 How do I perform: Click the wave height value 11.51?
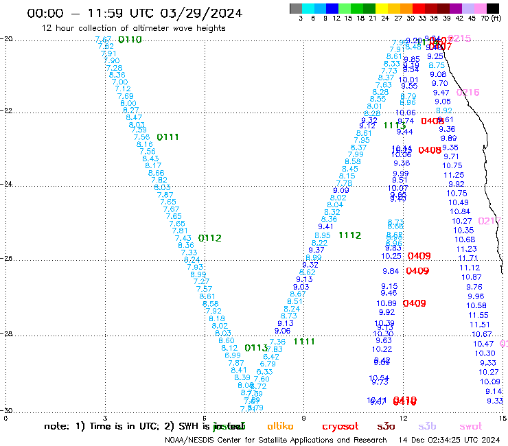480,325
